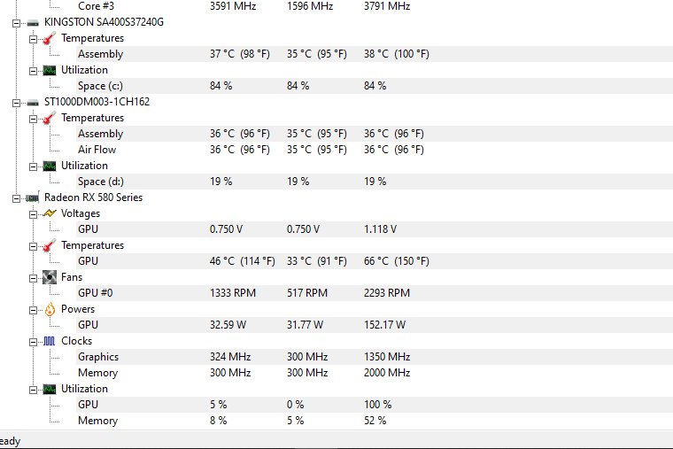This screenshot has width=673, height=449.
Task: Click the Voltages lightning icon under Radeon
Action: 50,213
